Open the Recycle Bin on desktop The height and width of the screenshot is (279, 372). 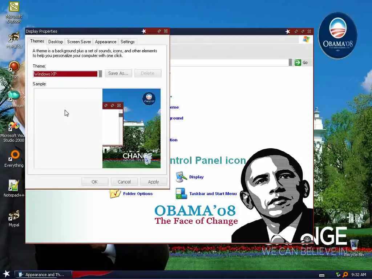coord(354,248)
